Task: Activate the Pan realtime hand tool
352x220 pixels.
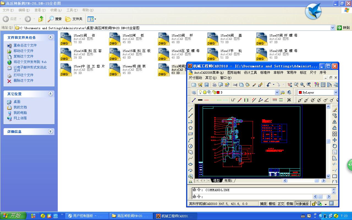Action: coord(290,85)
